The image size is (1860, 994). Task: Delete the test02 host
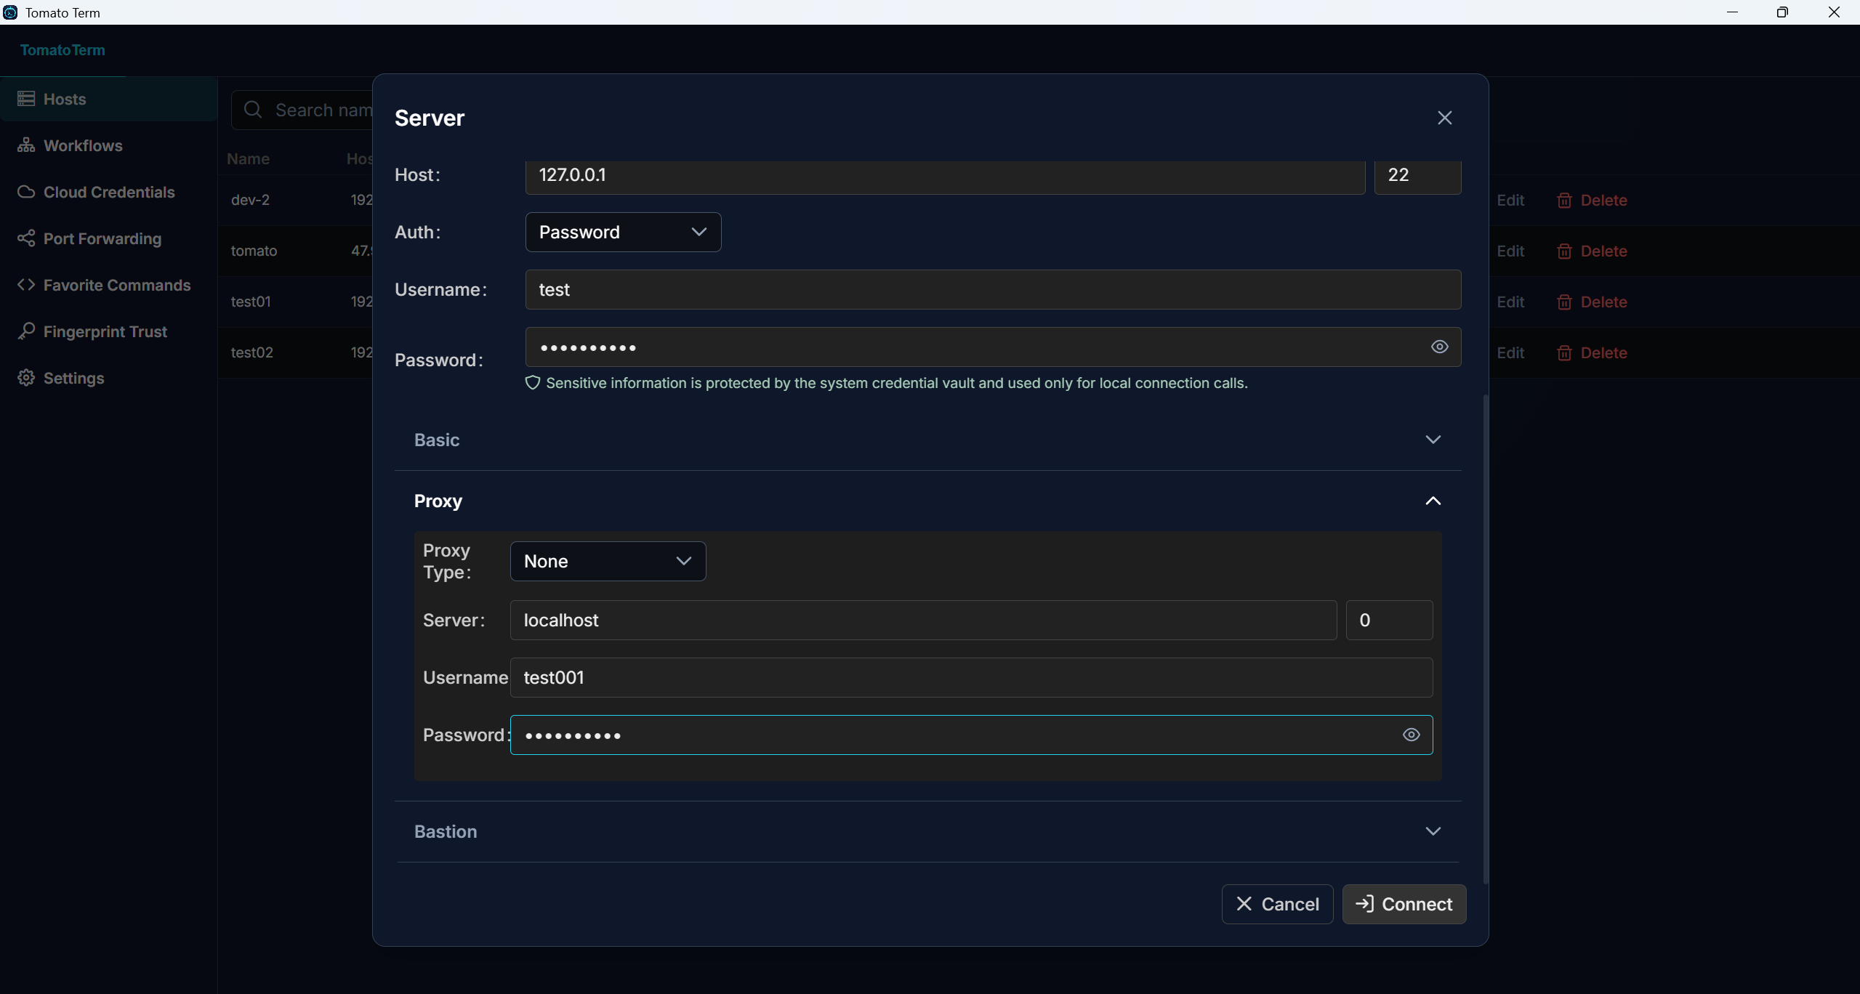1593,353
